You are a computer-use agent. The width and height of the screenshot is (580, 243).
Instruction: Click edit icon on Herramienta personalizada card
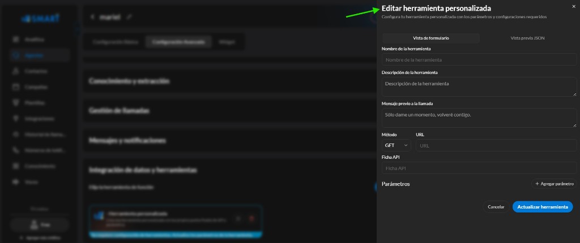238,219
